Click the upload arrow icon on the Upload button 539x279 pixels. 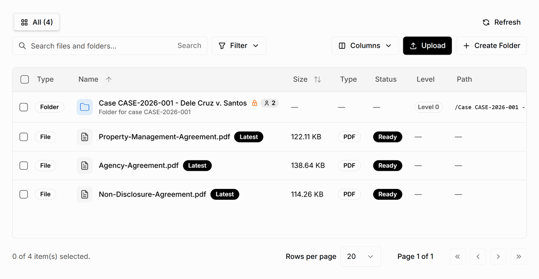click(x=414, y=45)
